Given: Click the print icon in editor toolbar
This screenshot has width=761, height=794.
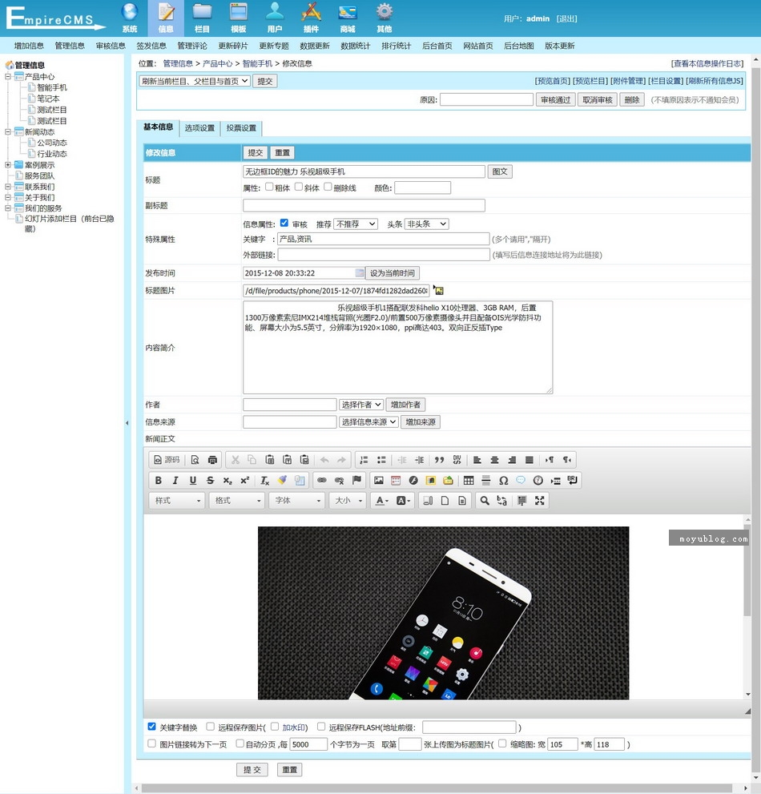Looking at the screenshot, I should (x=212, y=460).
